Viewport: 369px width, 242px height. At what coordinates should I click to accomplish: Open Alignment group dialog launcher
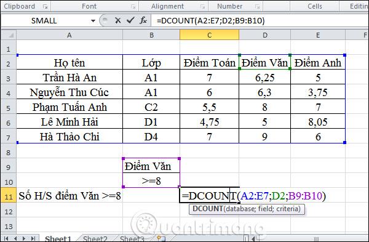pyautogui.click(x=202, y=7)
